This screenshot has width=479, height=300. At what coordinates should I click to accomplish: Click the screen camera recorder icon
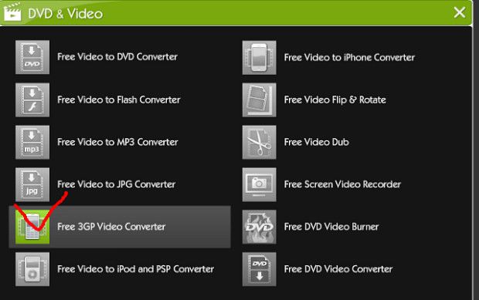point(260,185)
